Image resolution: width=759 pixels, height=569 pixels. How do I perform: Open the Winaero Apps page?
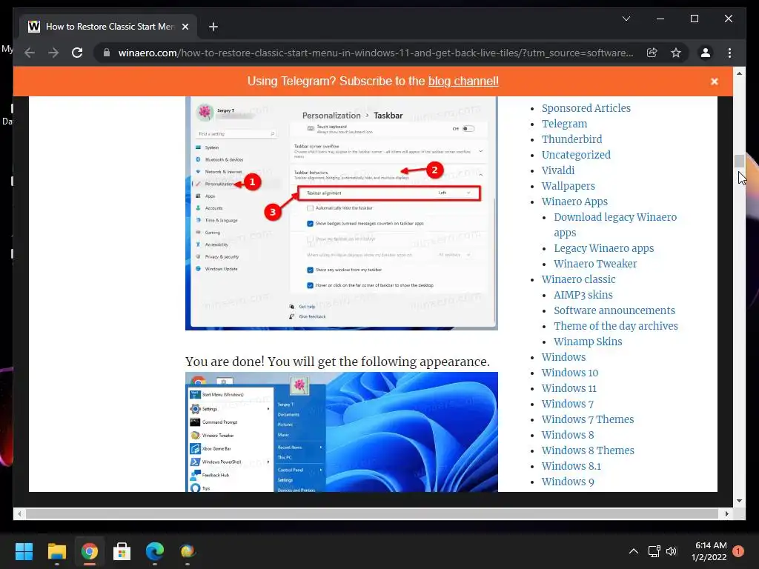click(574, 202)
